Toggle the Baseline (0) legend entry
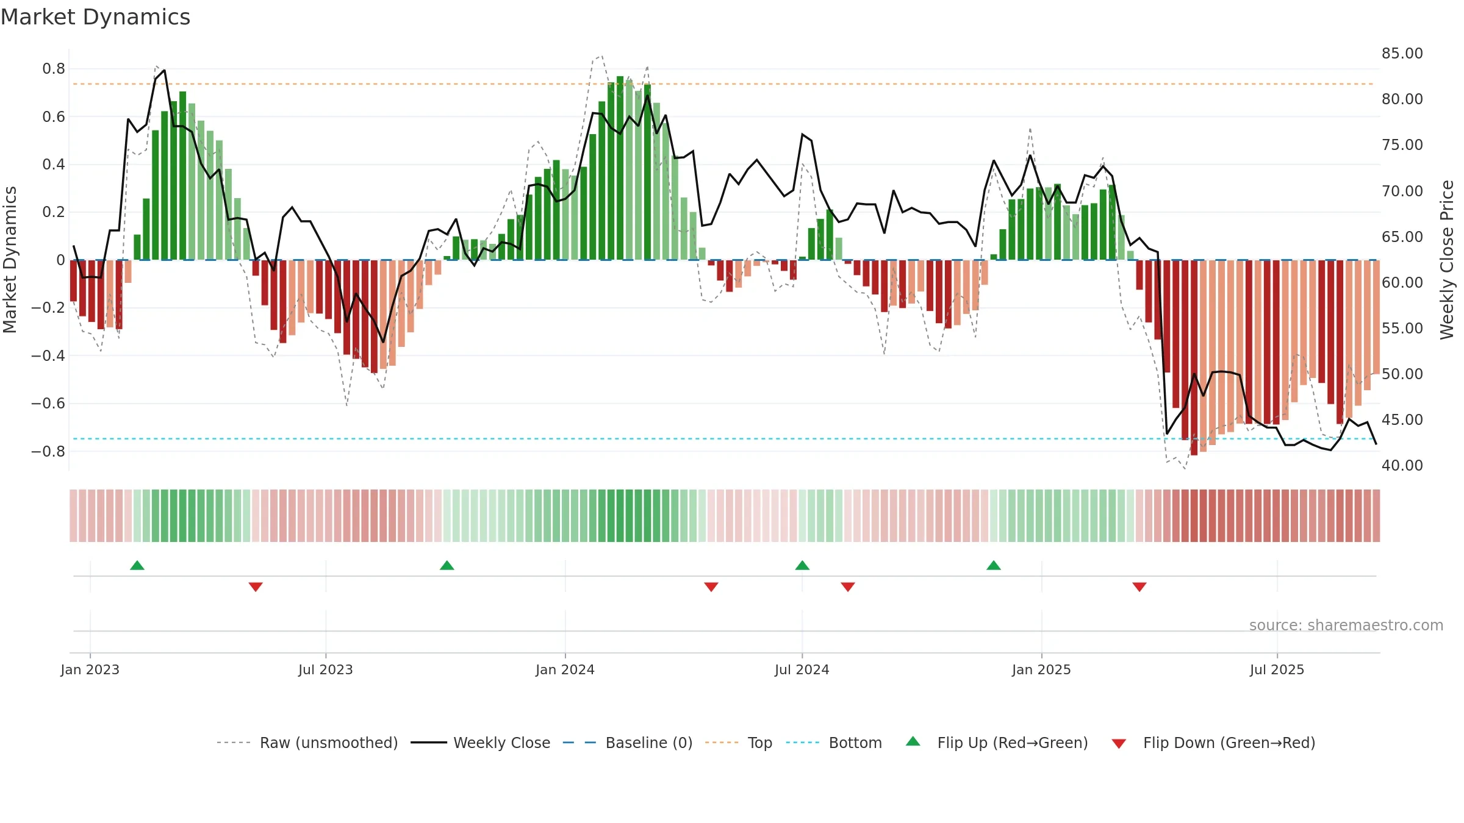This screenshot has height=823, width=1464. click(x=628, y=743)
